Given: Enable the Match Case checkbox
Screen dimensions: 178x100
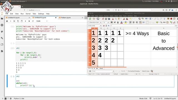Looking at the screenshot, I should pyautogui.click(x=141, y=71).
